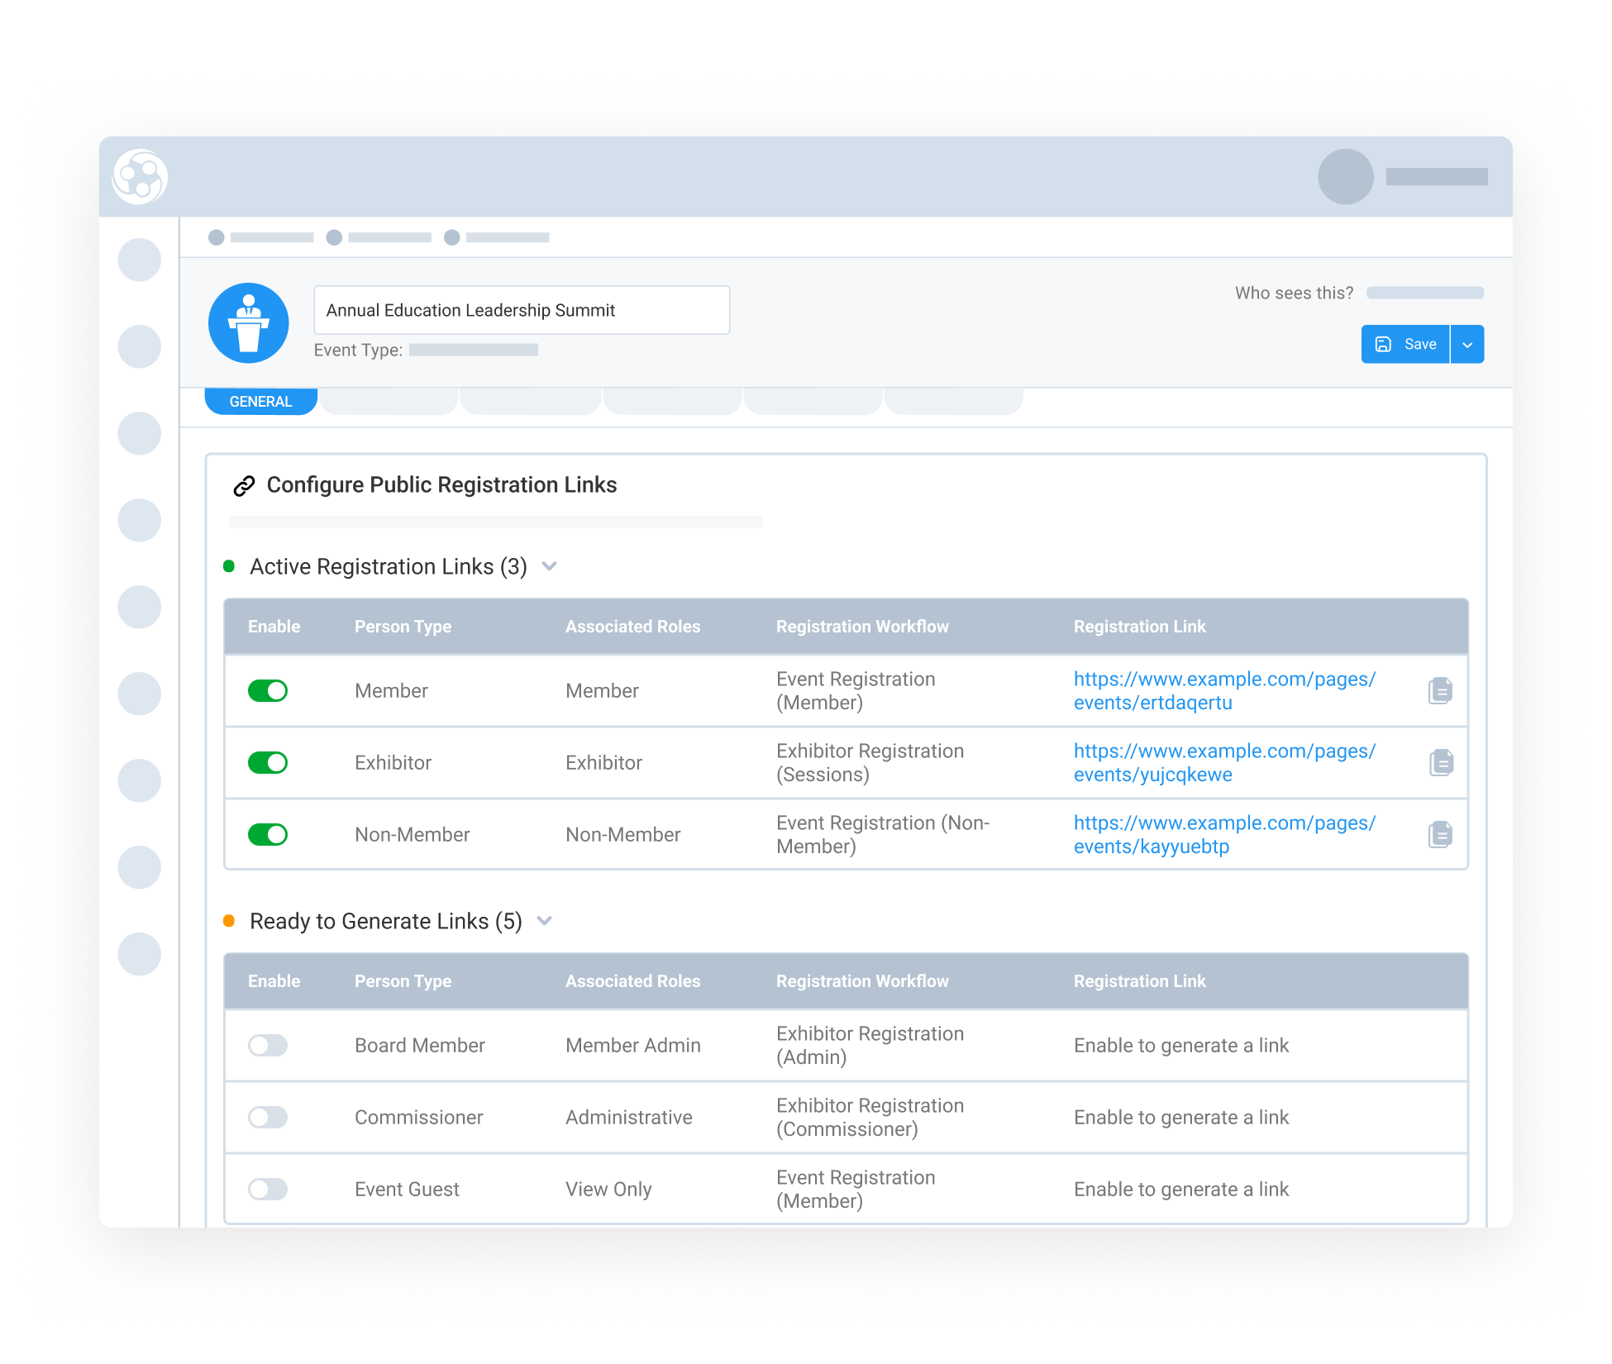Viewport: 1612px width, 1364px height.
Task: Switch to the GENERAL tab
Action: click(x=260, y=401)
